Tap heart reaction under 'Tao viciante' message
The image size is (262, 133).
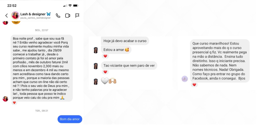click(105, 72)
